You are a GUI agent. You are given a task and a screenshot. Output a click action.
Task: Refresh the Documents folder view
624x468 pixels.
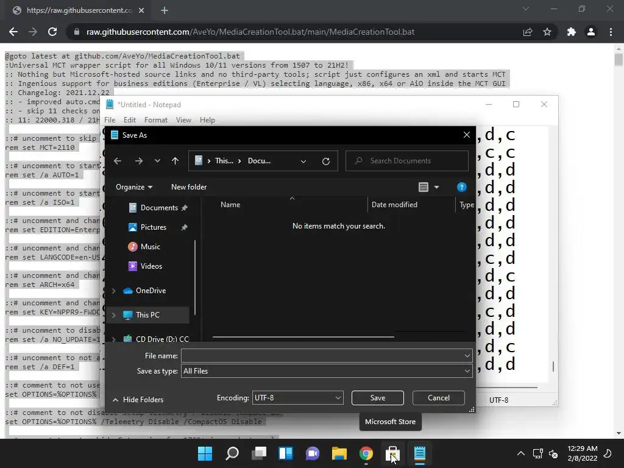click(x=325, y=161)
